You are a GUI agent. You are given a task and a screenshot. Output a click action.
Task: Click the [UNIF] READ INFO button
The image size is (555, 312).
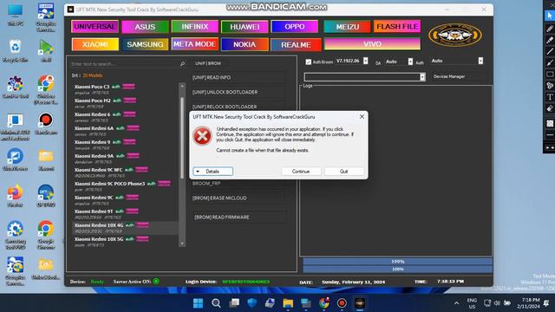(238, 77)
